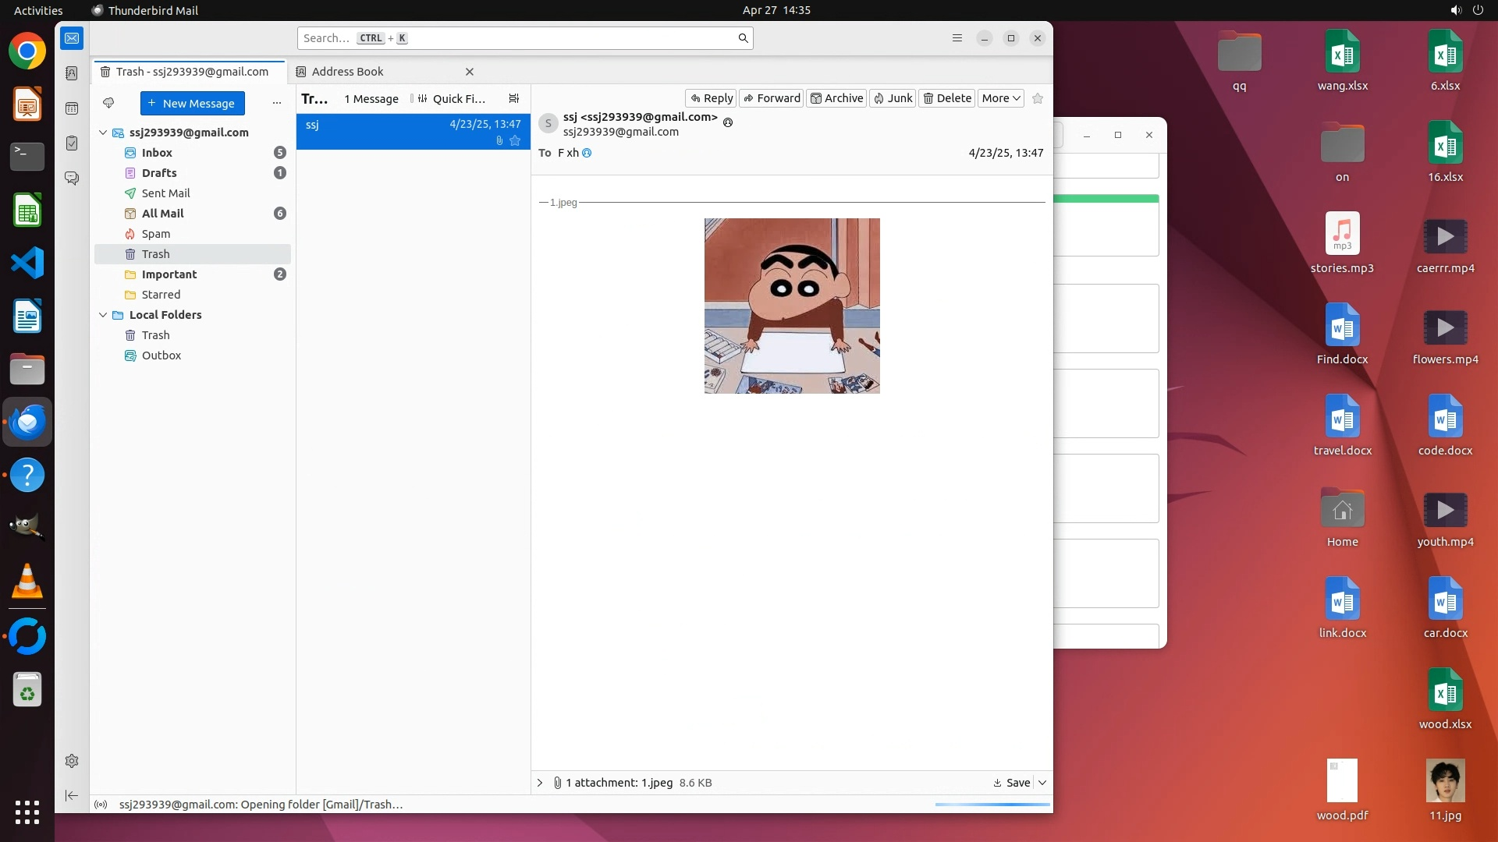Image resolution: width=1498 pixels, height=842 pixels.
Task: Star the open message in header
Action: 1038,98
